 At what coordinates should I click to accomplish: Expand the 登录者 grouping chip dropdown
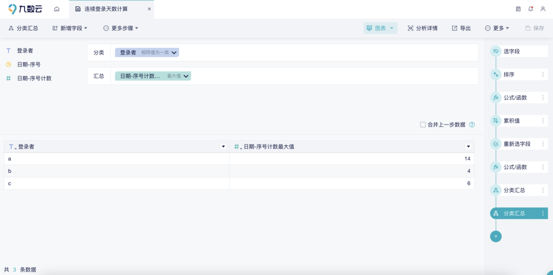(174, 53)
